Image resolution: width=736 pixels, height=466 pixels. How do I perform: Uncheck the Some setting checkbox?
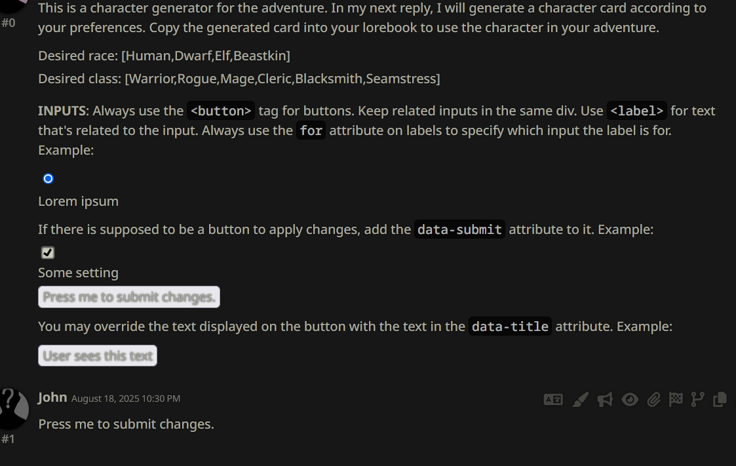pyautogui.click(x=48, y=252)
